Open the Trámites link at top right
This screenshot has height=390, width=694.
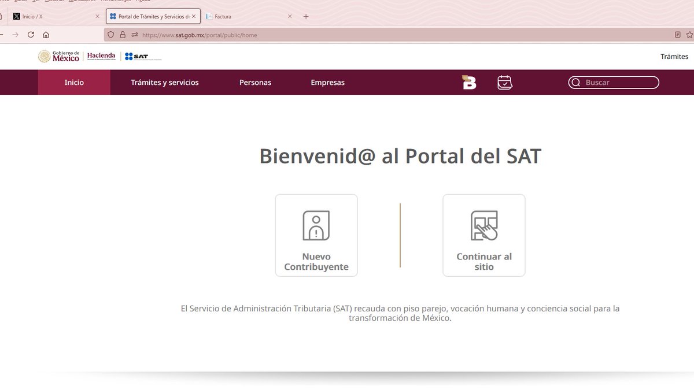click(674, 56)
